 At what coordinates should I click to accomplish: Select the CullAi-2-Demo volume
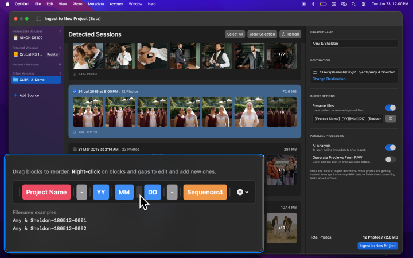36,80
